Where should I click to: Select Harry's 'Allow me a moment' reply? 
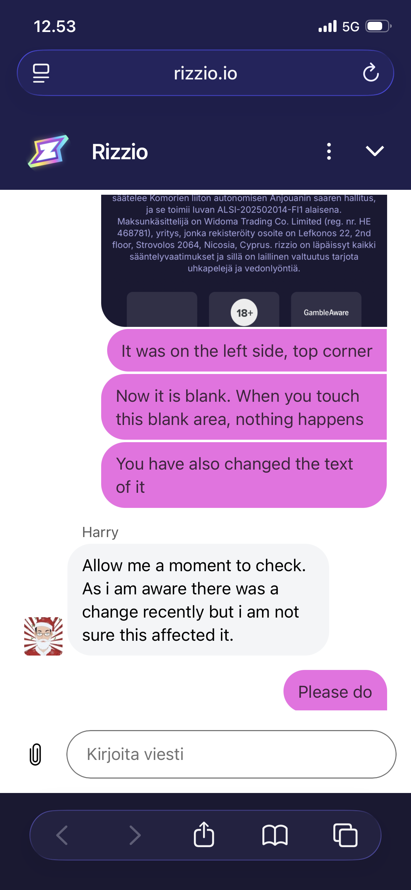point(198,600)
